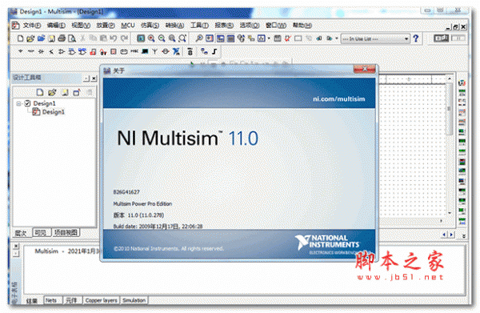Close the 关于 About dialog
This screenshot has width=480, height=313.
[364, 69]
